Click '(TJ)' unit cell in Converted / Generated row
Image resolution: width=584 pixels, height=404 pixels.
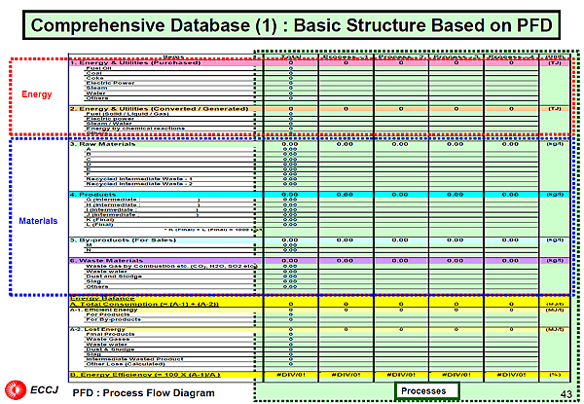tap(555, 109)
